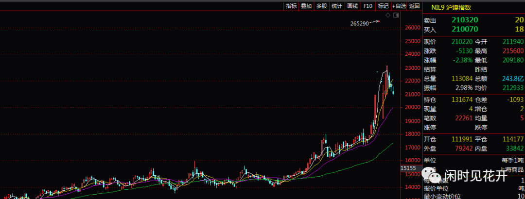The width and height of the screenshot is (525, 199).
Task: Click the 叠加 overlay button
Action: (306, 6)
